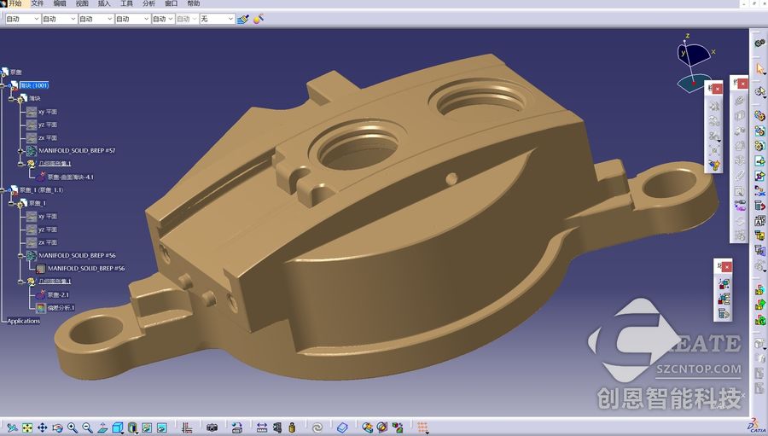Image resolution: width=768 pixels, height=436 pixels.
Task: Open the 开始 menu
Action: coord(15,3)
